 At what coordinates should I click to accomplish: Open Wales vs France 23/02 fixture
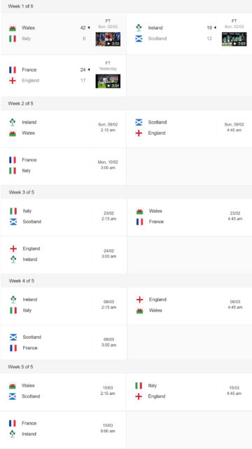point(190,217)
